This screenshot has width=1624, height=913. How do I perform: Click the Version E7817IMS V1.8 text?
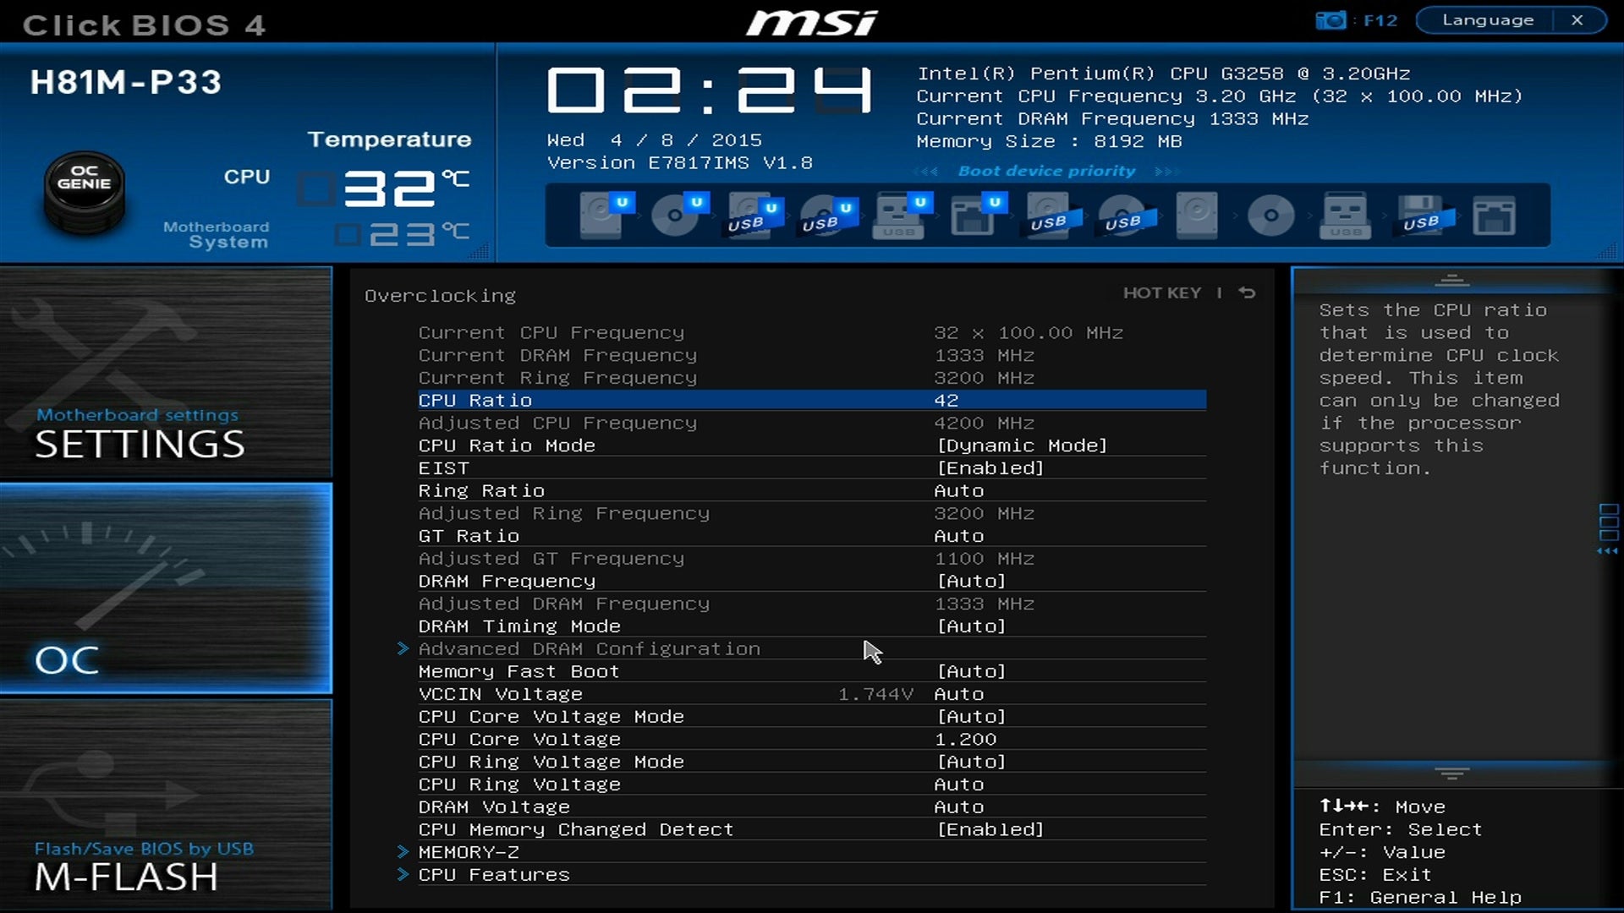679,162
